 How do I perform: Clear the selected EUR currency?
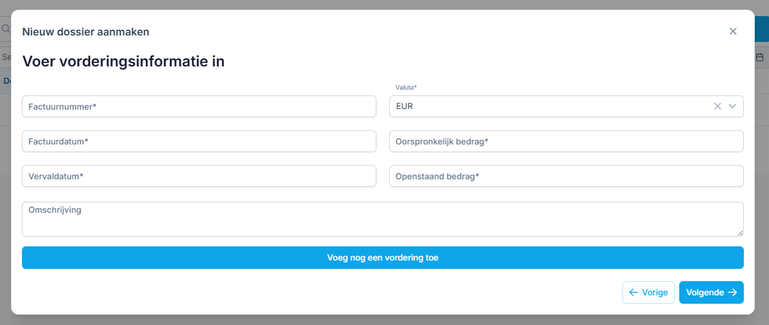pyautogui.click(x=717, y=106)
